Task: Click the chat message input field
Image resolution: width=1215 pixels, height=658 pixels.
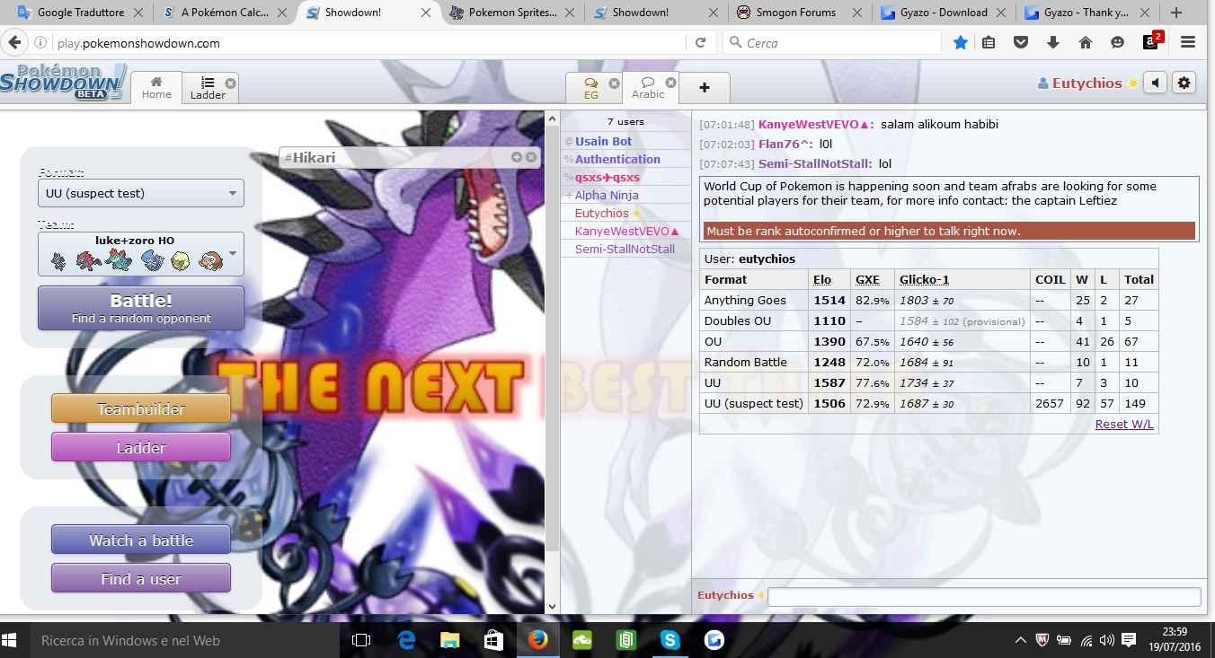Action: coord(984,596)
